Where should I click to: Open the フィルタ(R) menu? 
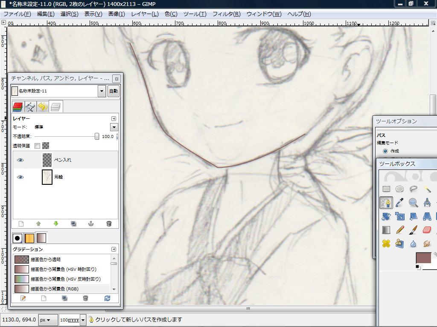[226, 14]
